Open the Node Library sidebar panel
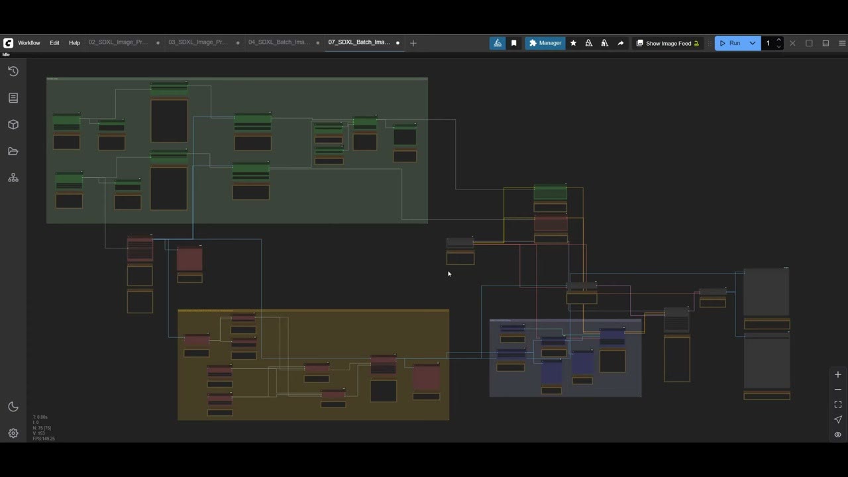Viewport: 848px width, 477px height. [13, 98]
